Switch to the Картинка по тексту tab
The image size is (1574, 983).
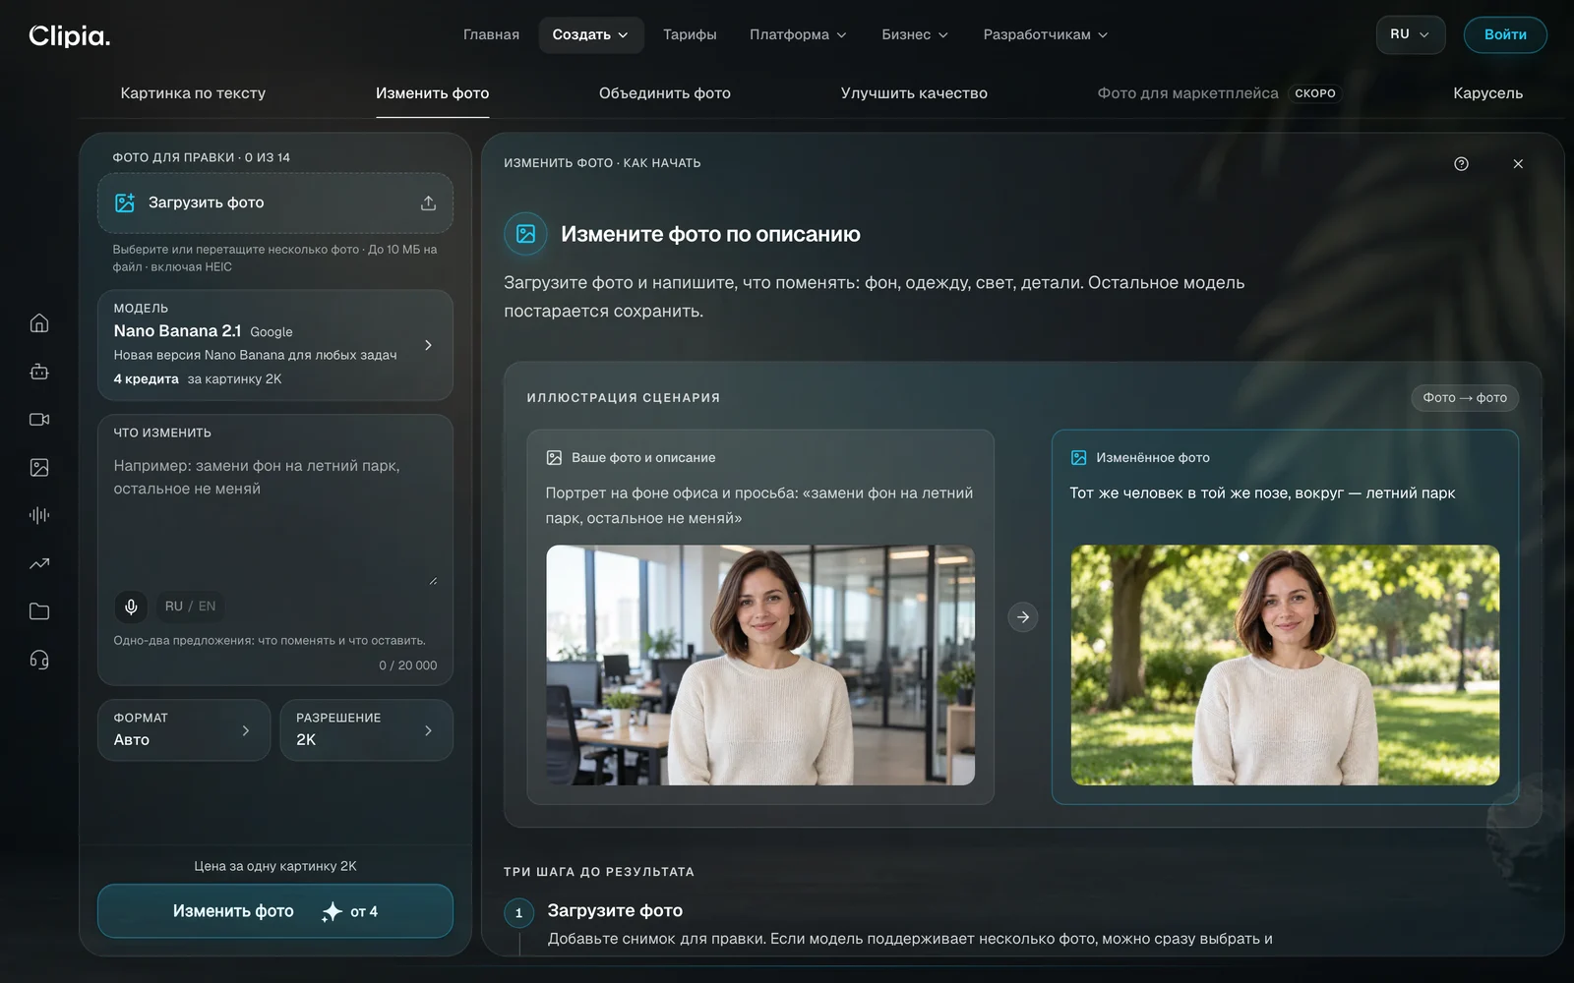(193, 93)
